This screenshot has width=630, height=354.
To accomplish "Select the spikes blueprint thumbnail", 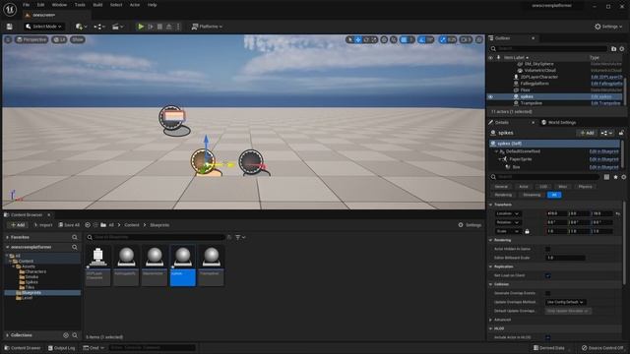I will tap(183, 265).
